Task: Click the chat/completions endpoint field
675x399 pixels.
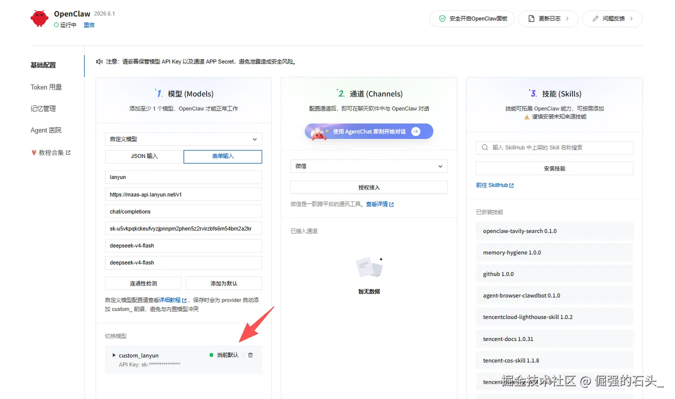Action: point(184,211)
